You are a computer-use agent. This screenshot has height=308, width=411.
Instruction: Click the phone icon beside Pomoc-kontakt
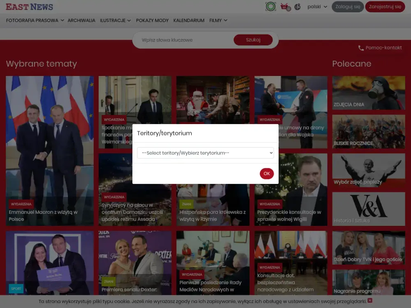[361, 48]
